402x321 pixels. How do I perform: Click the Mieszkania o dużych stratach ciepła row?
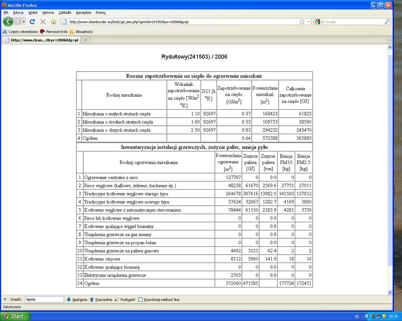(194, 130)
